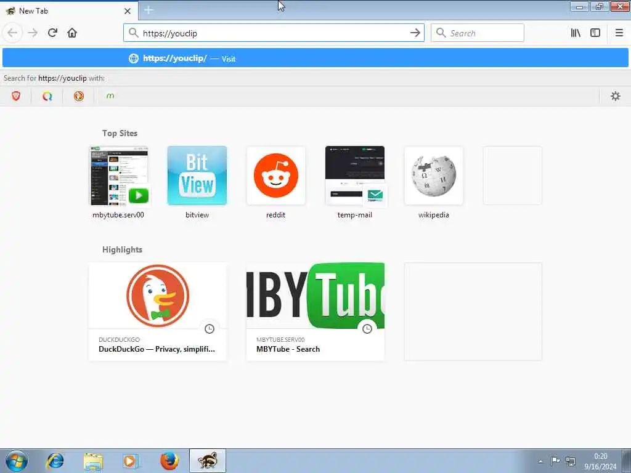Open the Action Center flag icon
The width and height of the screenshot is (631, 473).
555,461
